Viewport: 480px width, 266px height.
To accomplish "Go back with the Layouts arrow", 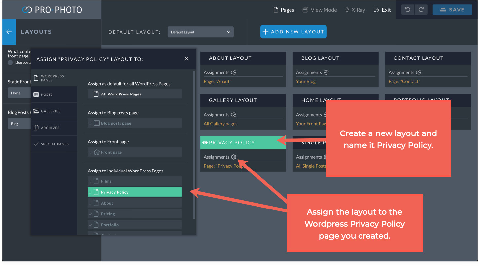I will 9,32.
